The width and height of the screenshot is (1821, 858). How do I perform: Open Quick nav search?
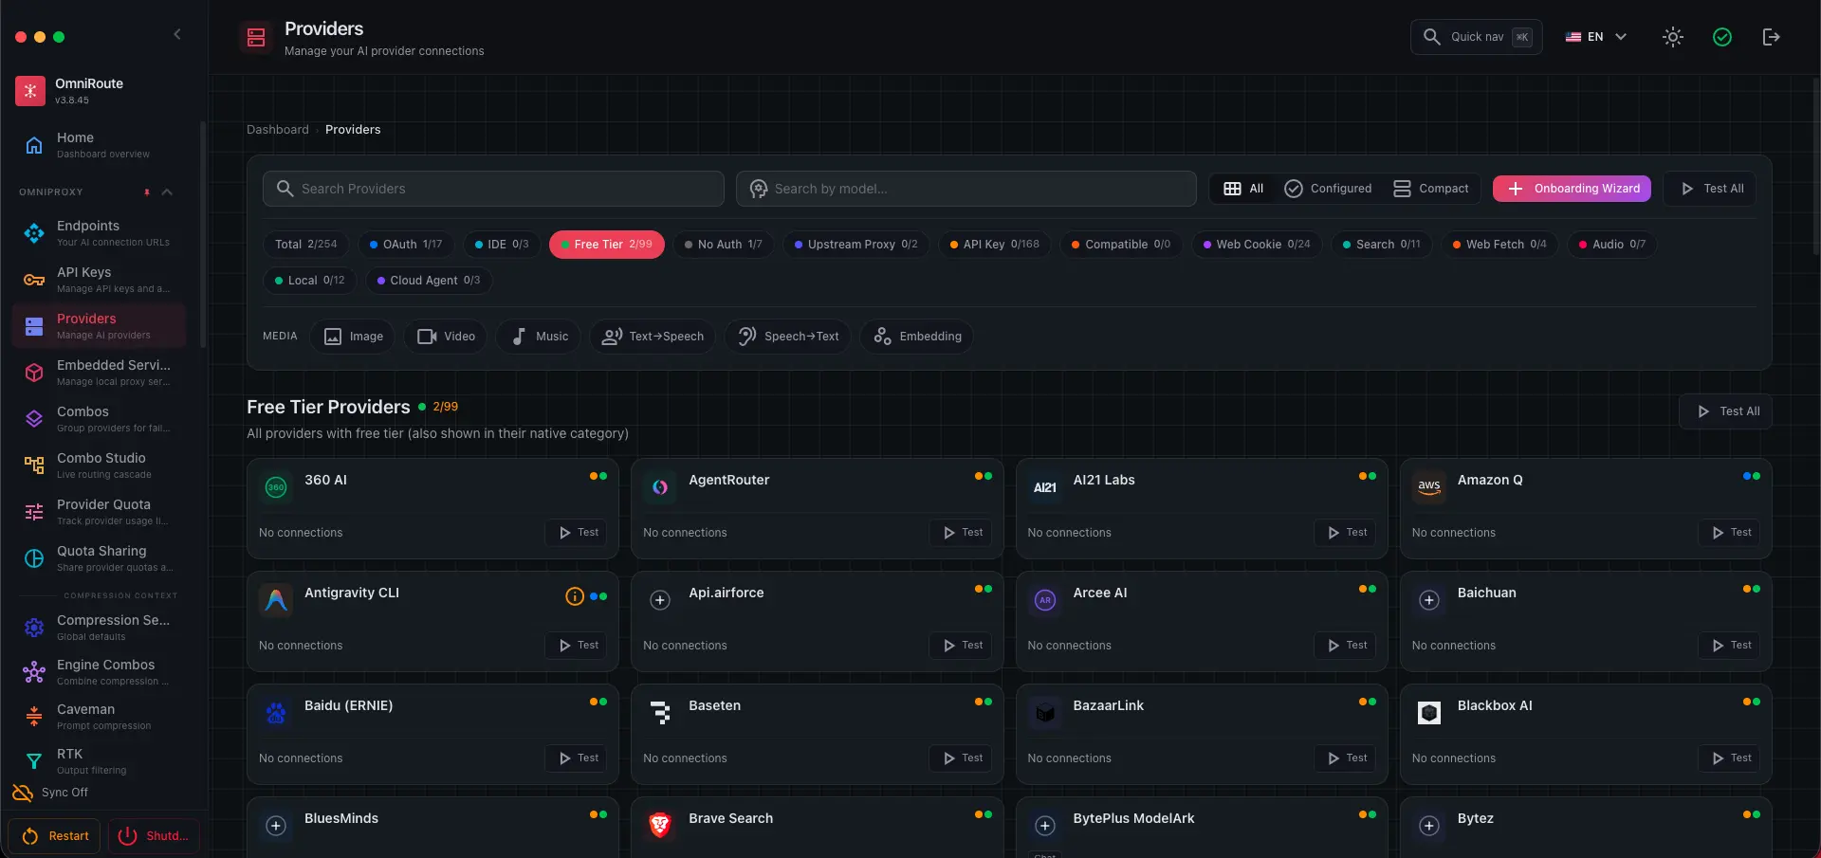click(1477, 37)
